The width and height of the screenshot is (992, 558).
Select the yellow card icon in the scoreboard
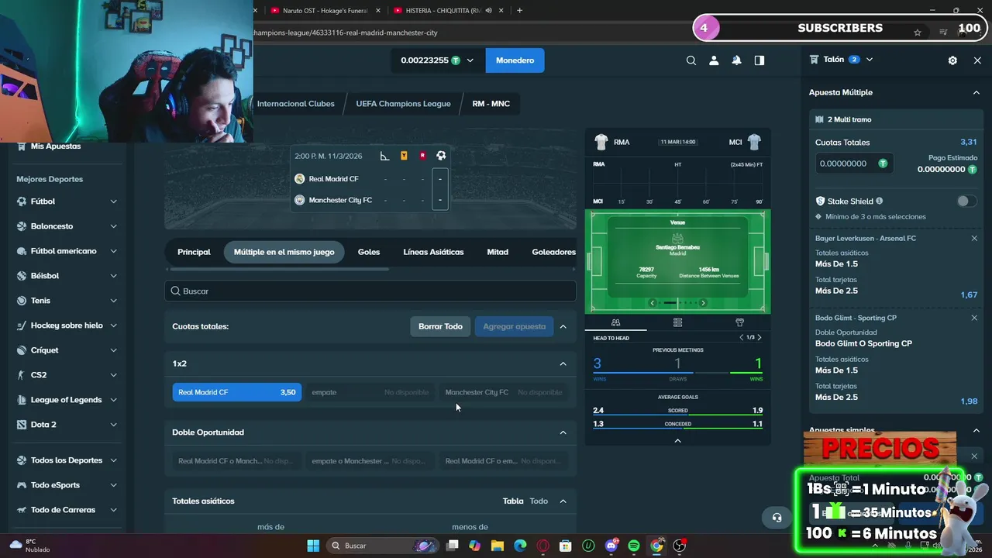pyautogui.click(x=404, y=156)
